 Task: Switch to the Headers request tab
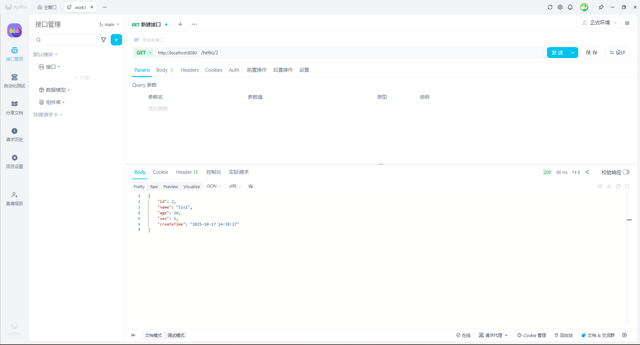(189, 70)
